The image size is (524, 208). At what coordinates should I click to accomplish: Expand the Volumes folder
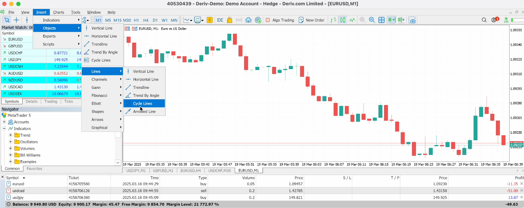tap(10, 148)
